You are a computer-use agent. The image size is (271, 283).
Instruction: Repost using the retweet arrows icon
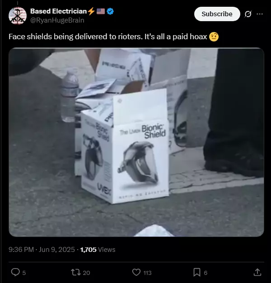coord(76,272)
